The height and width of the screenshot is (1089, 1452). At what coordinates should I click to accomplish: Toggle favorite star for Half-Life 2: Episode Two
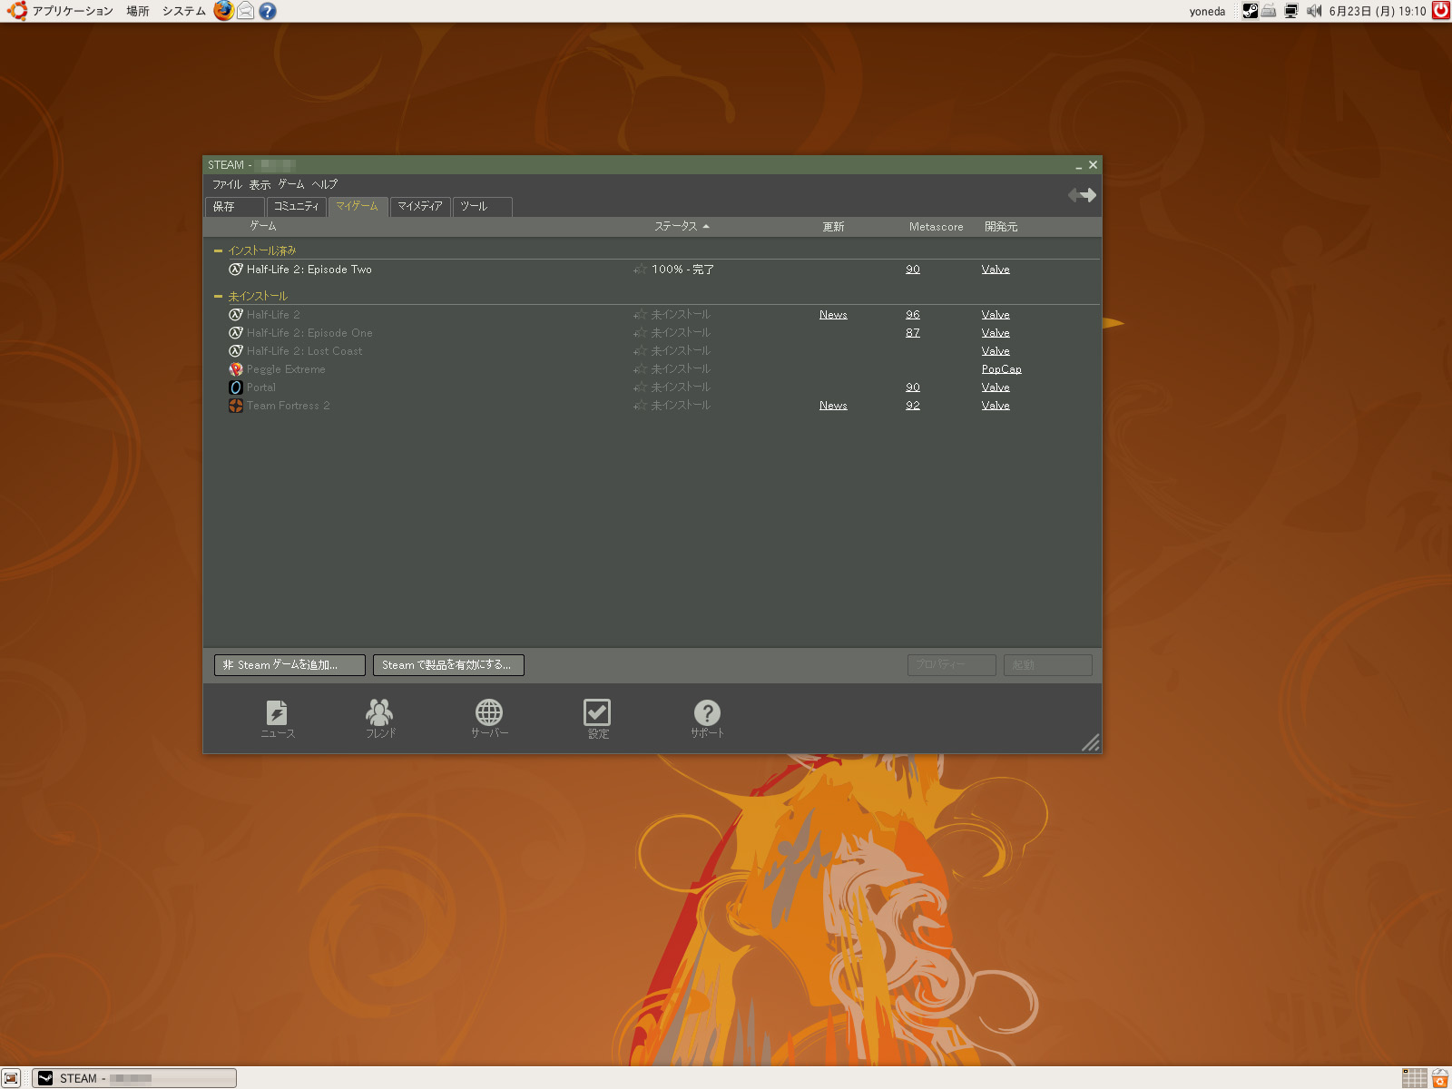coord(640,270)
